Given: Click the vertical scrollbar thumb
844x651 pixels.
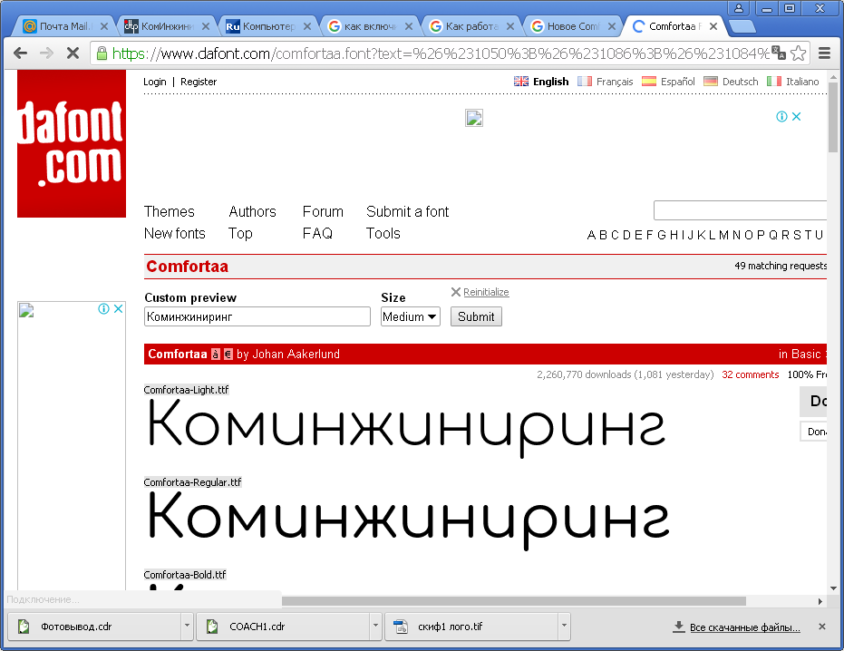Looking at the screenshot, I should (x=833, y=116).
